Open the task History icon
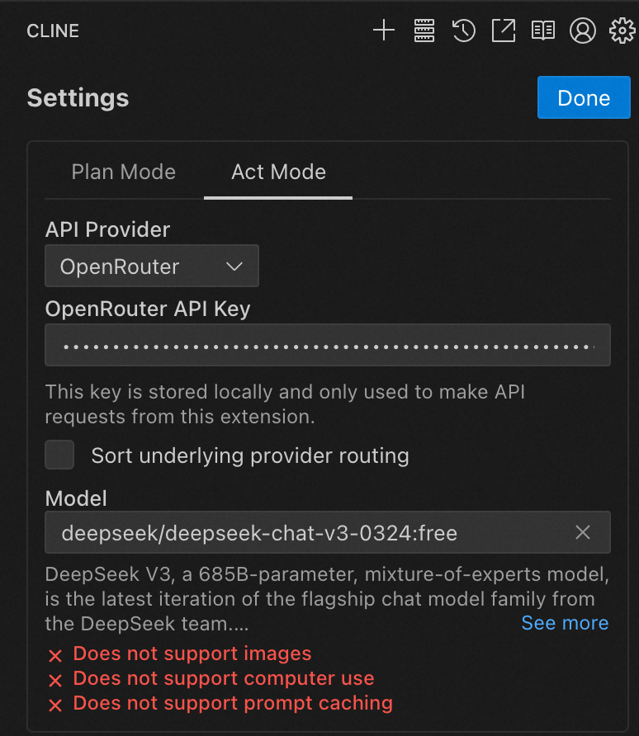This screenshot has width=639, height=736. (x=463, y=31)
